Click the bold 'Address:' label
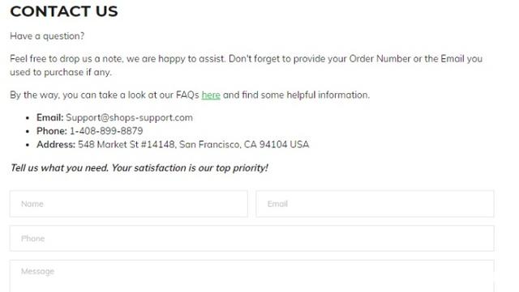The width and height of the screenshot is (519, 292). 56,145
